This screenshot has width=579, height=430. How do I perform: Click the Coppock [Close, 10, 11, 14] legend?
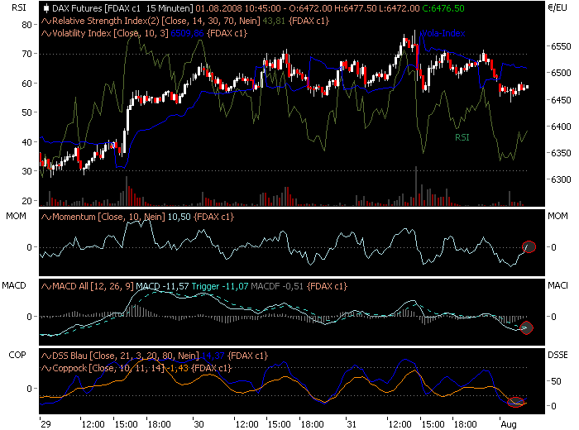click(x=108, y=368)
